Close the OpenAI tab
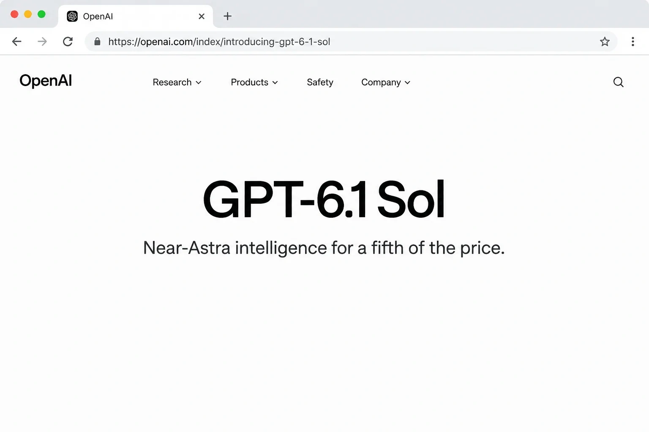The width and height of the screenshot is (649, 432). (202, 16)
